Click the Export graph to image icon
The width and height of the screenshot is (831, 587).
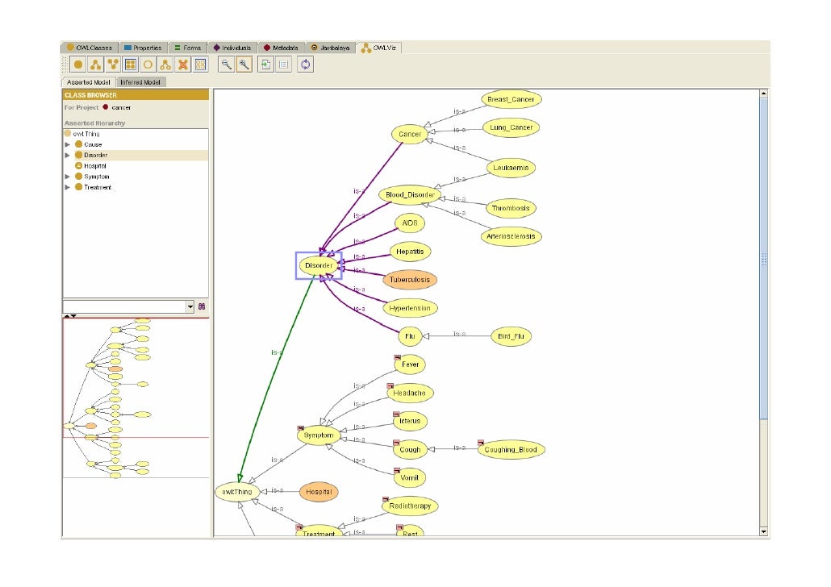266,65
